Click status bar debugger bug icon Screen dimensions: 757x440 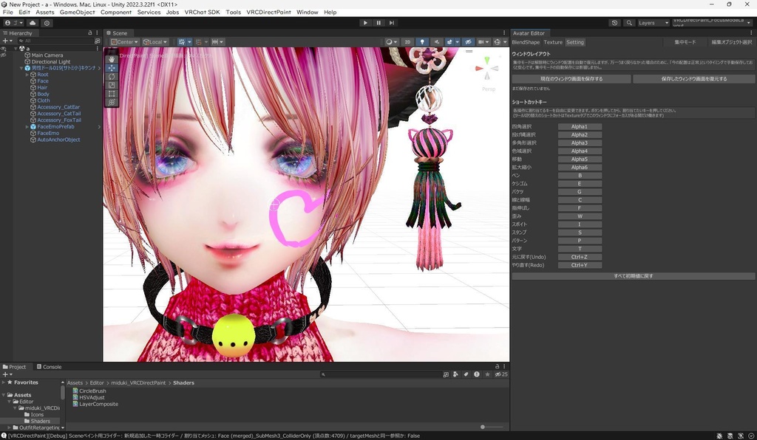coord(719,436)
